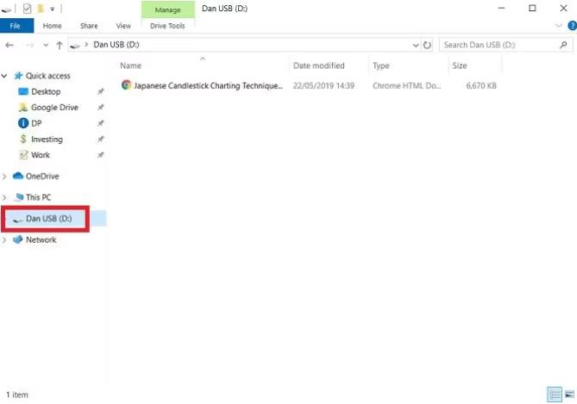Viewport: 577px width, 404px height.
Task: Expand the Network tree node
Action: point(5,240)
